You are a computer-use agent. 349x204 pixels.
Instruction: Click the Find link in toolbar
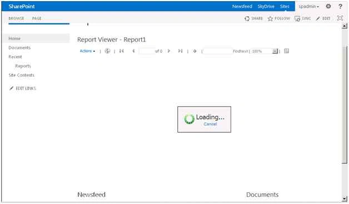236,51
